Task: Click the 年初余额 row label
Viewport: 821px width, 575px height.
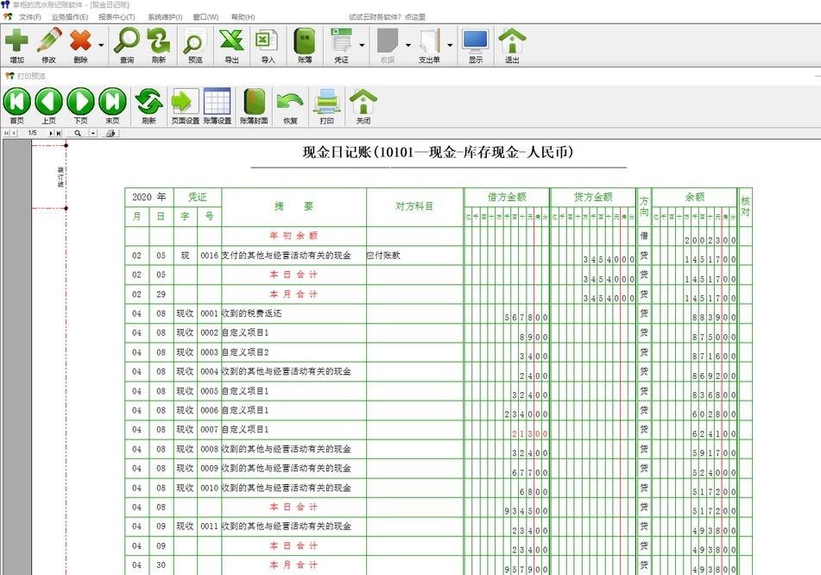Action: [x=294, y=236]
